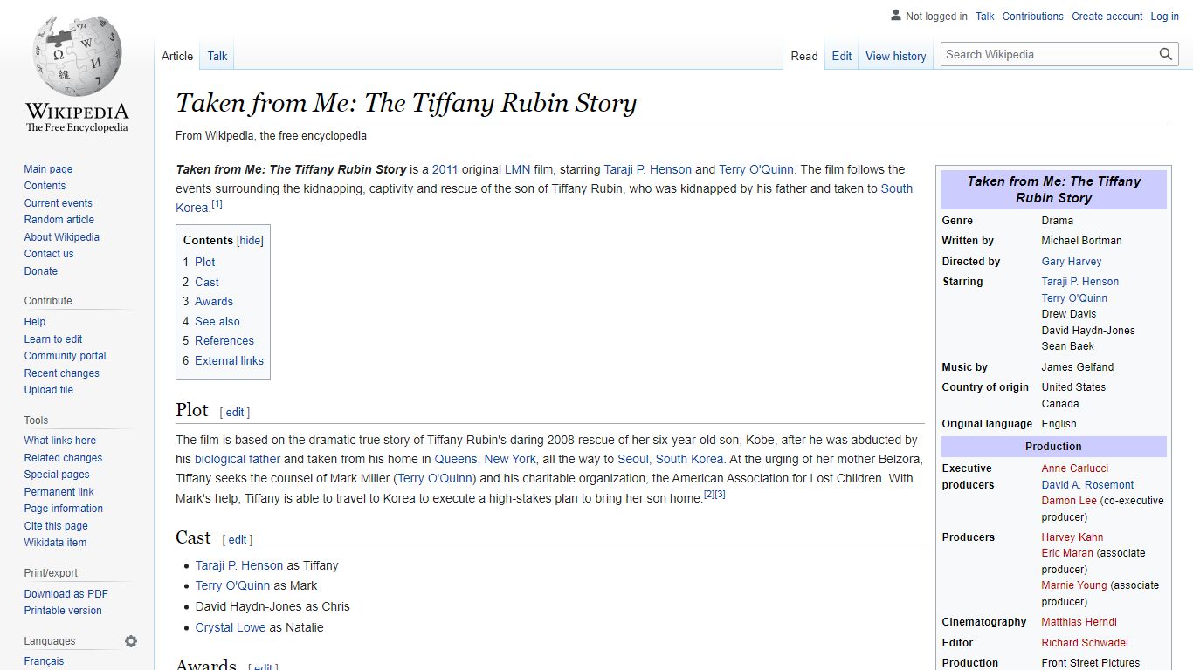Click Cite this page

[x=56, y=526]
